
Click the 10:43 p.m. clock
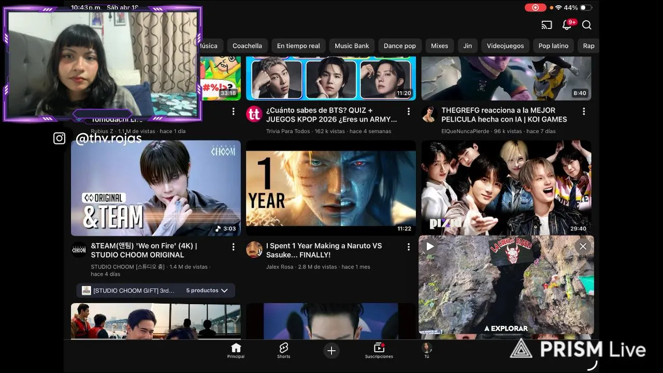pos(86,8)
